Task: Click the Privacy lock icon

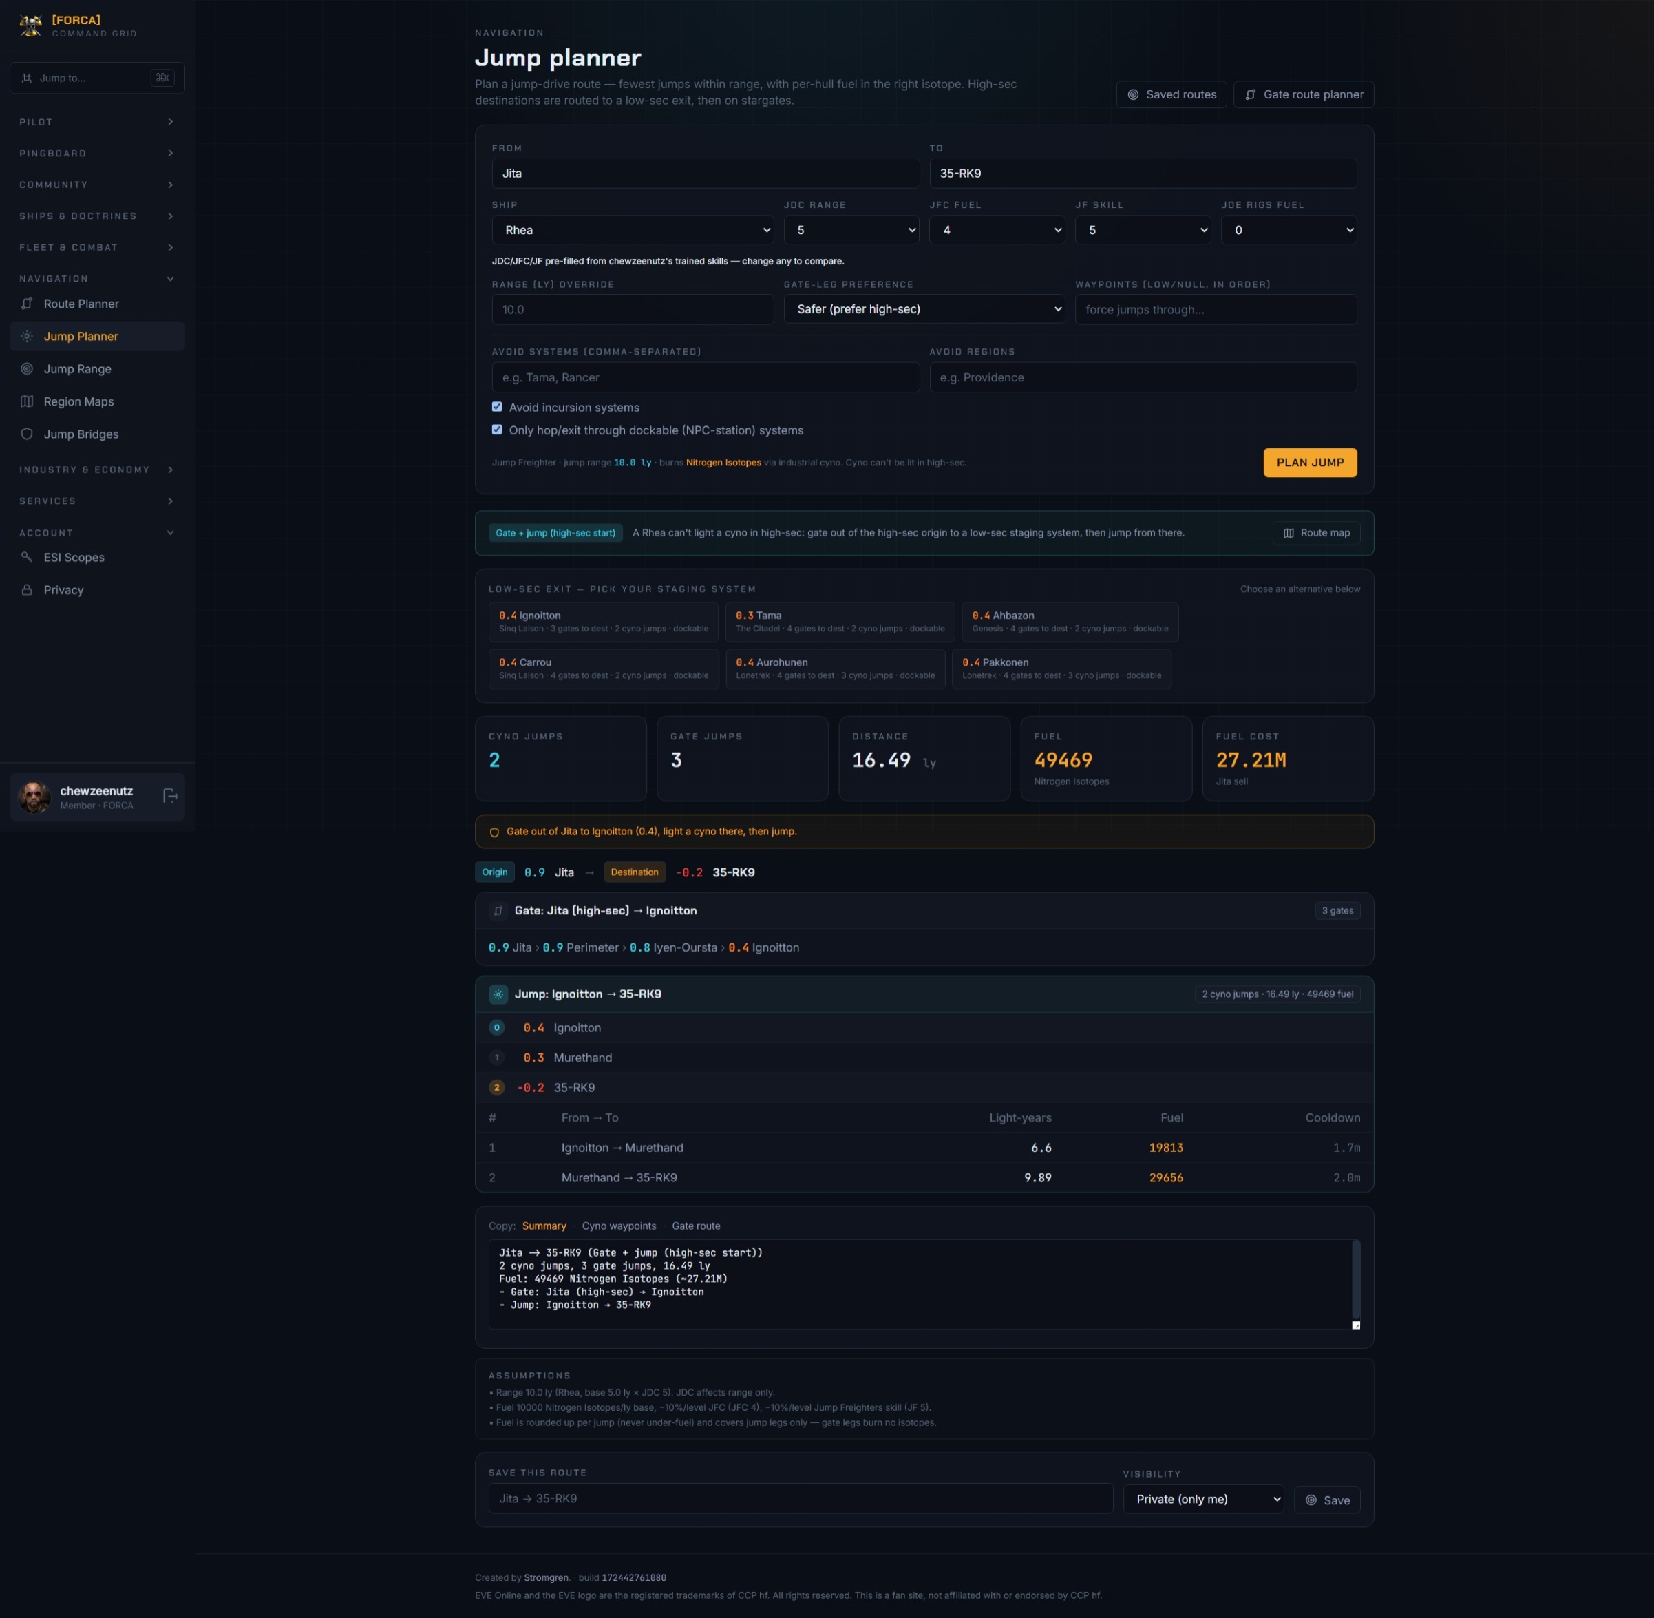Action: click(27, 590)
